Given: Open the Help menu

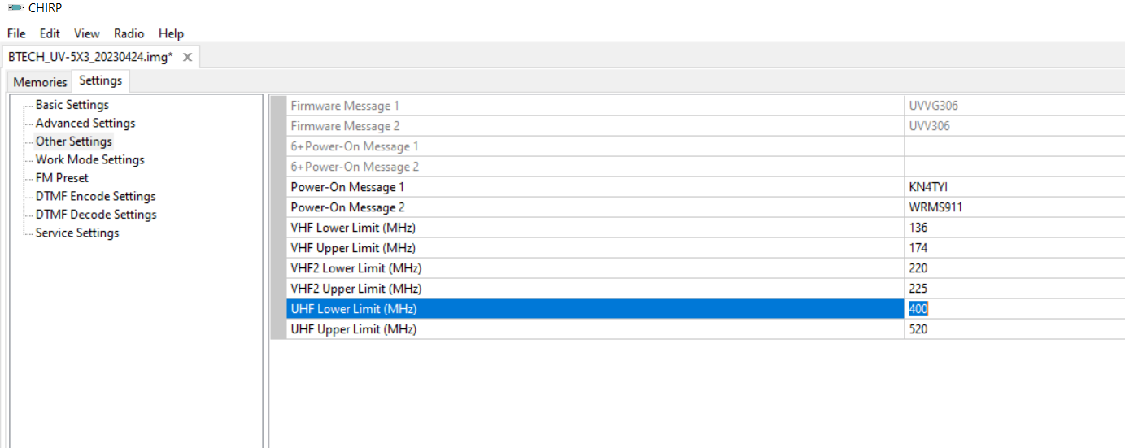Looking at the screenshot, I should [x=171, y=33].
